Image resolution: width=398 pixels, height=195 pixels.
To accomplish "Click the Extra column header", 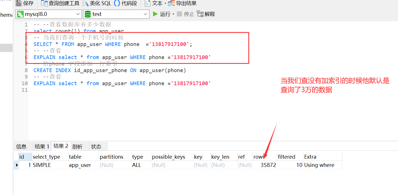I will pyautogui.click(x=323, y=157).
